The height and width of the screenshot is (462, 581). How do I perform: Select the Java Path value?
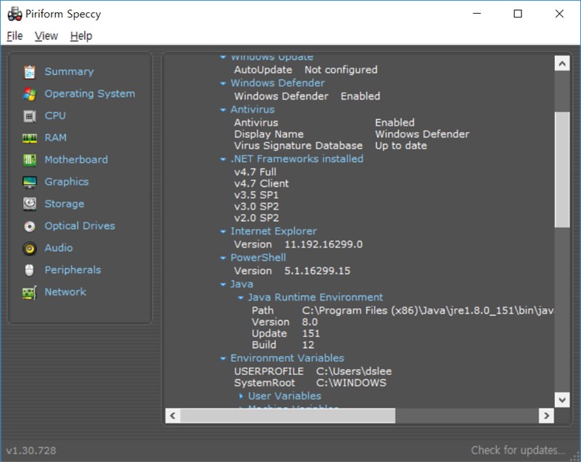tap(428, 310)
